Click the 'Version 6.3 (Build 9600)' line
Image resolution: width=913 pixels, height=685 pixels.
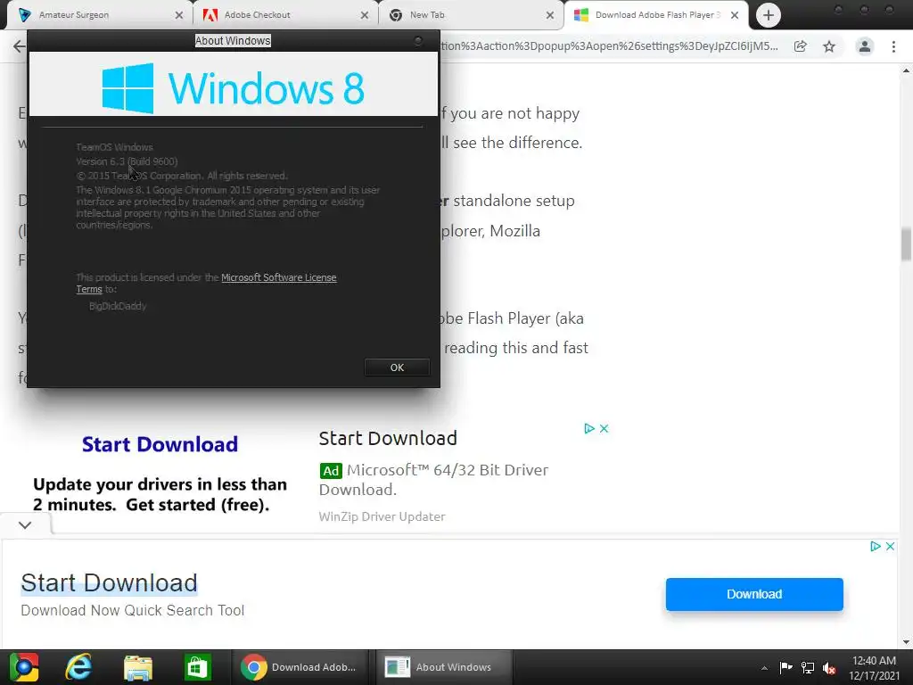click(127, 161)
